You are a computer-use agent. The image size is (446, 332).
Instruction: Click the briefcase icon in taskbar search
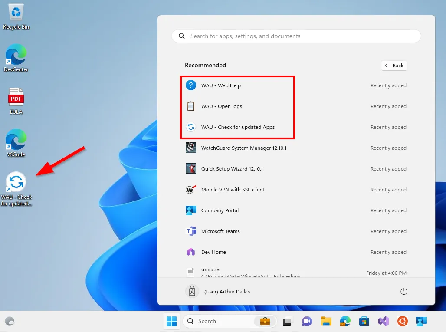coord(265,322)
